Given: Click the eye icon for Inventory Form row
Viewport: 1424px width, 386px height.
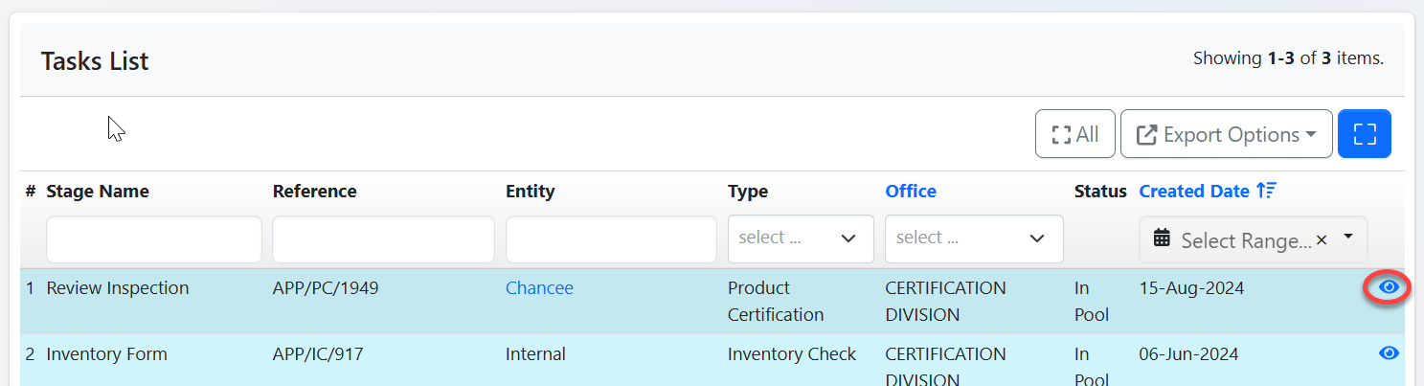Looking at the screenshot, I should (x=1389, y=353).
